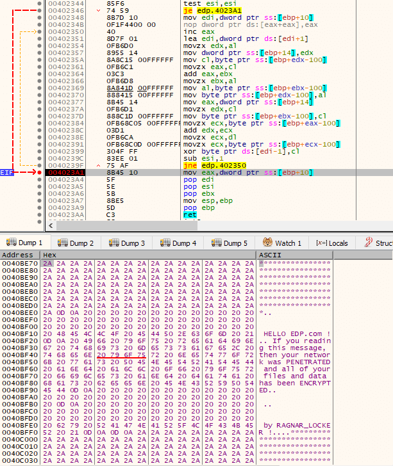Select opcode bytes 0F1F4400 00
Image resolution: width=393 pixels, height=466 pixels.
(131, 24)
